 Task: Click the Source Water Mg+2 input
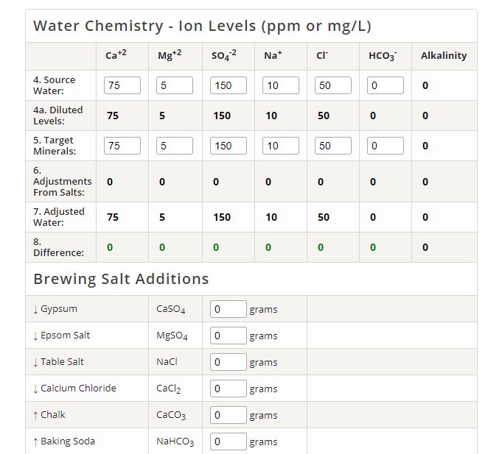coord(175,85)
